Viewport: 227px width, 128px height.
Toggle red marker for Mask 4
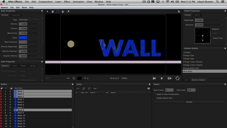[1, 100]
